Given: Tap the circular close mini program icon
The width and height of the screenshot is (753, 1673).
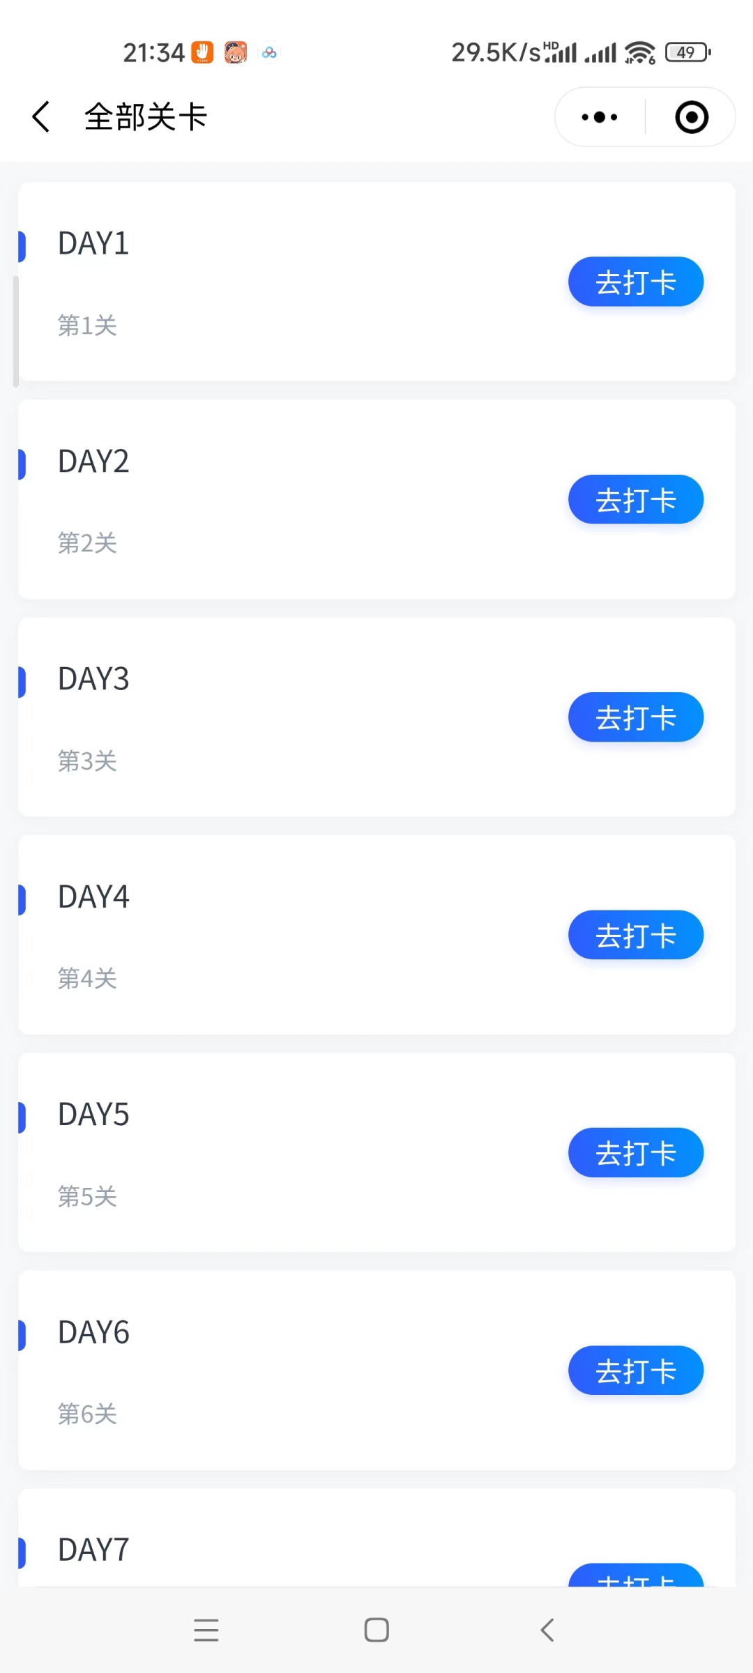Looking at the screenshot, I should point(692,117).
